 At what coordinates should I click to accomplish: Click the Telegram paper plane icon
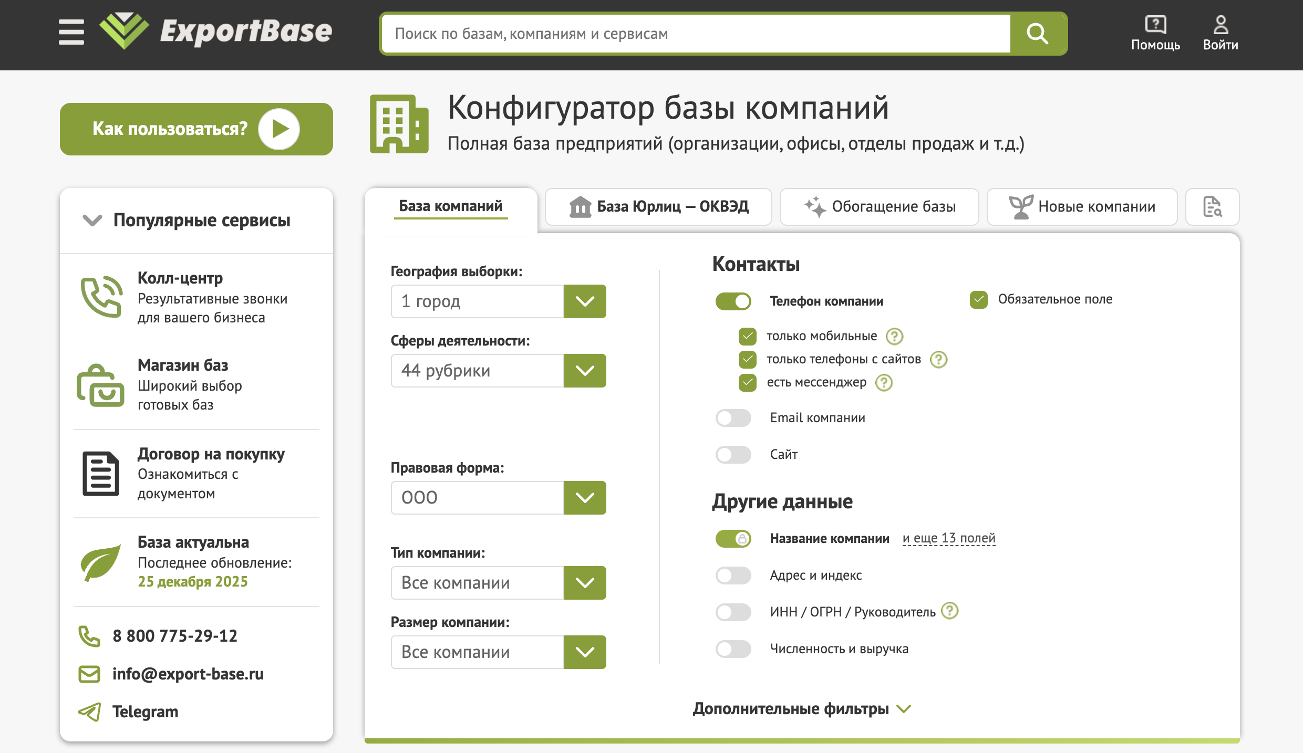click(89, 712)
